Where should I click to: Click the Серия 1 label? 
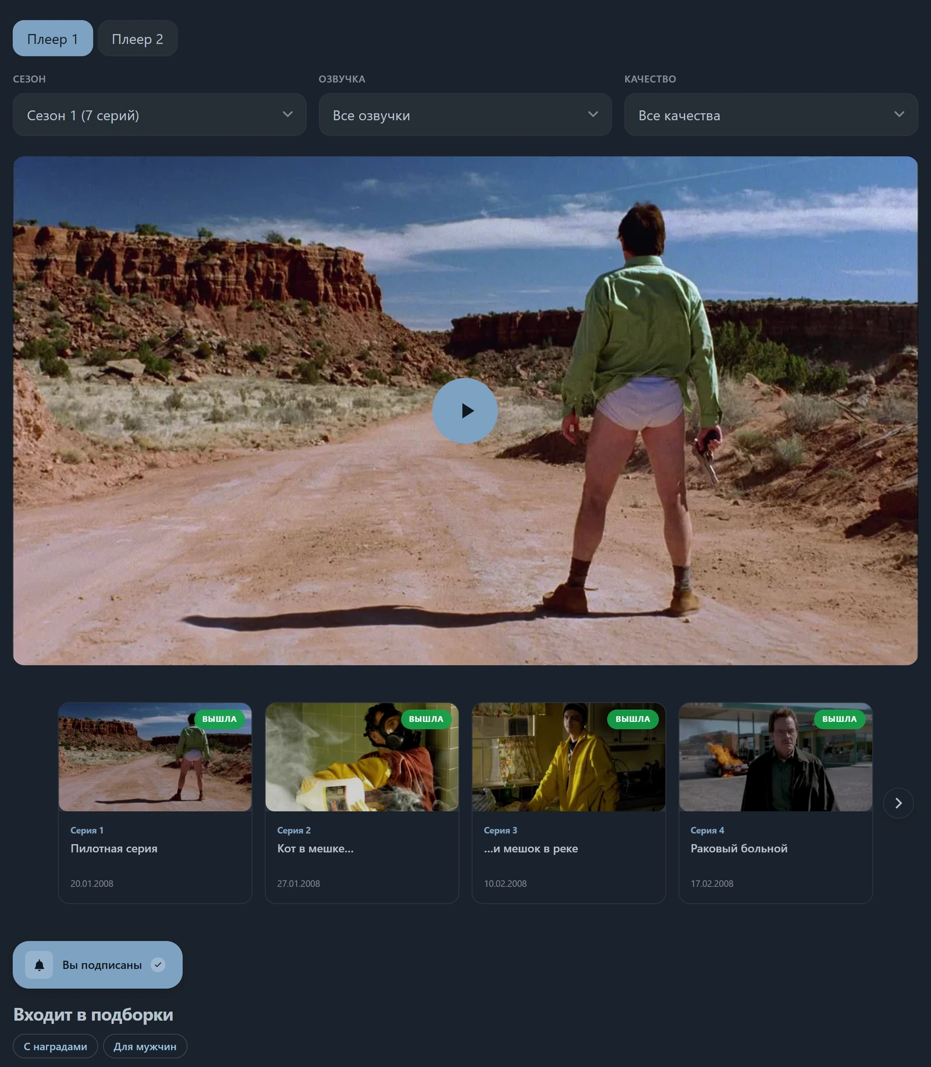87,830
